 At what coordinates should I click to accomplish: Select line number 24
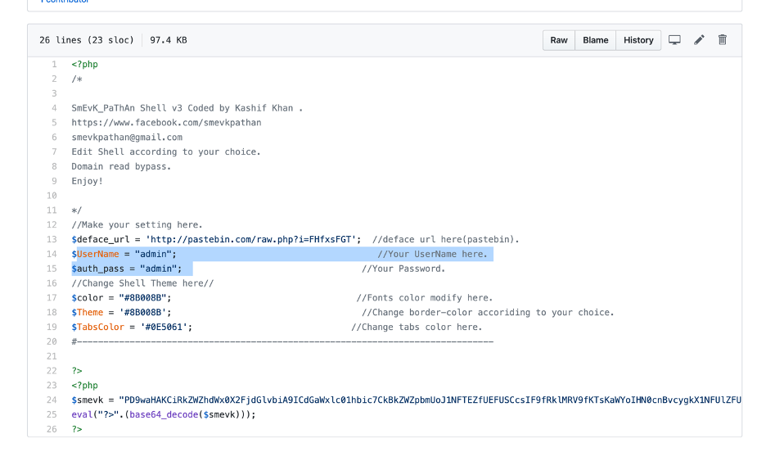(52, 400)
